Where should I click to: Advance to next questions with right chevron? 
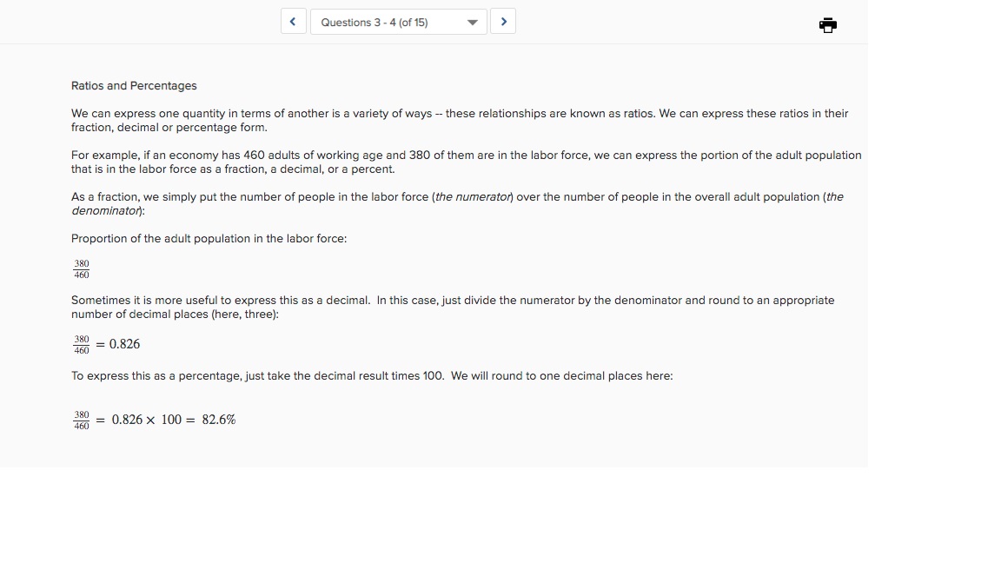(x=503, y=22)
